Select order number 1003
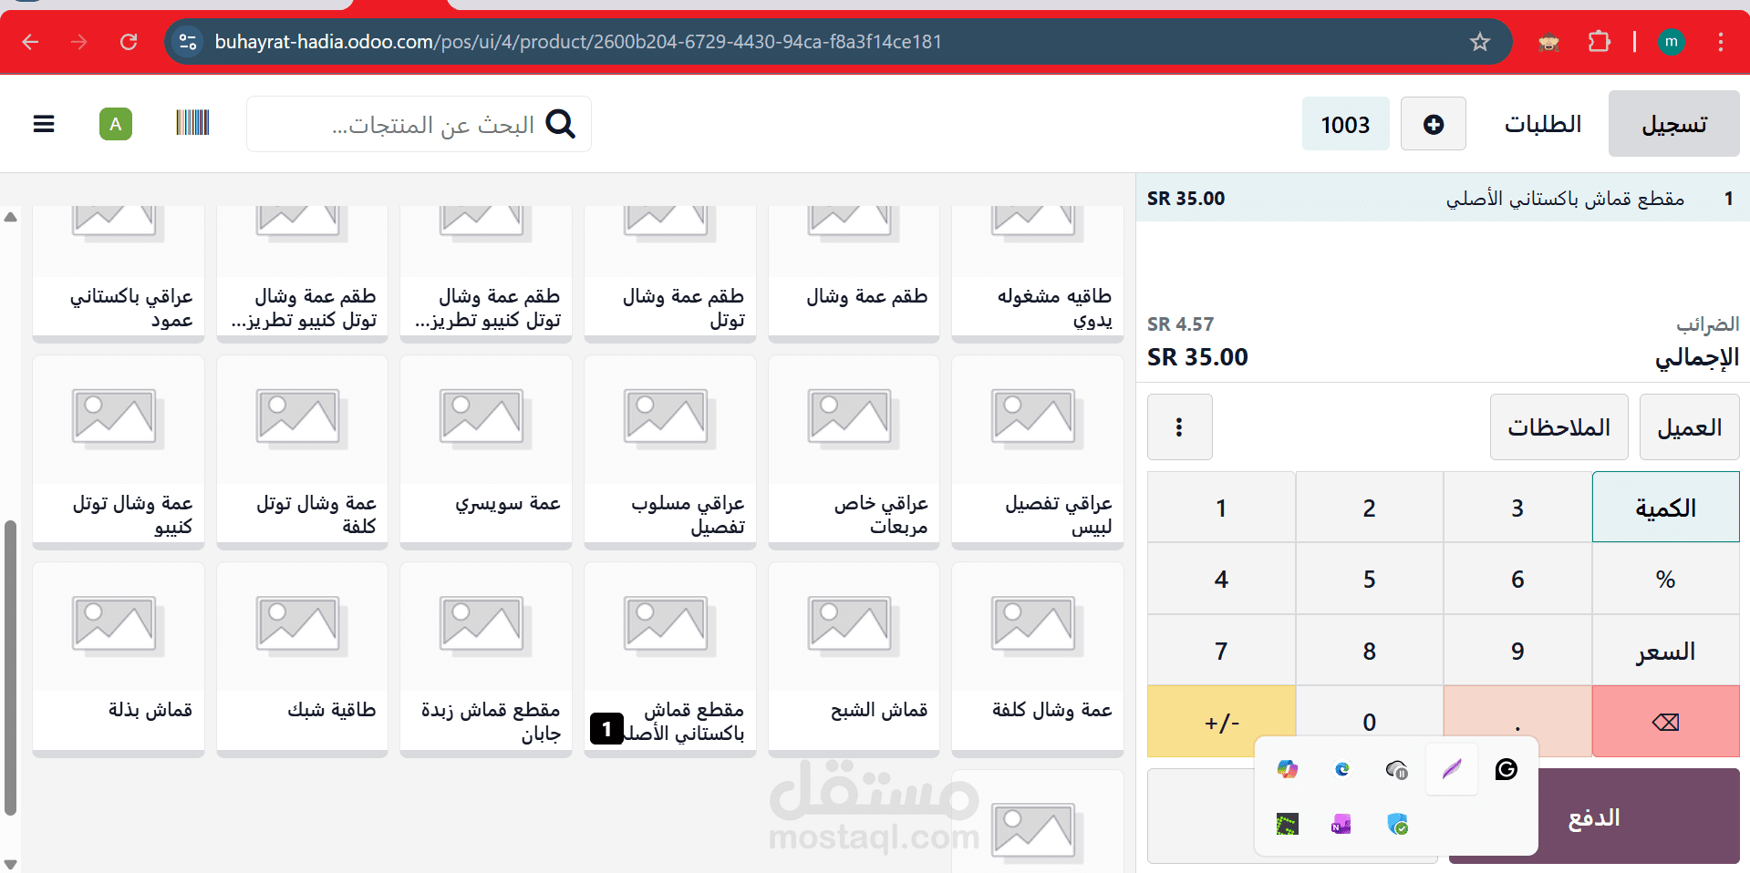Viewport: 1750px width, 873px height. point(1345,124)
